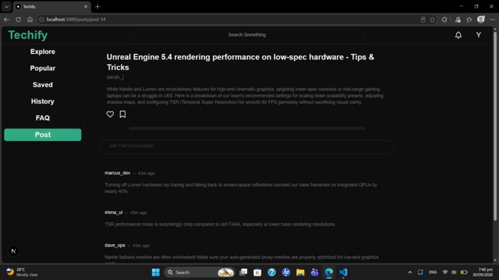The image size is (499, 280).
Task: Add this page to favorites star
Action: (432, 19)
